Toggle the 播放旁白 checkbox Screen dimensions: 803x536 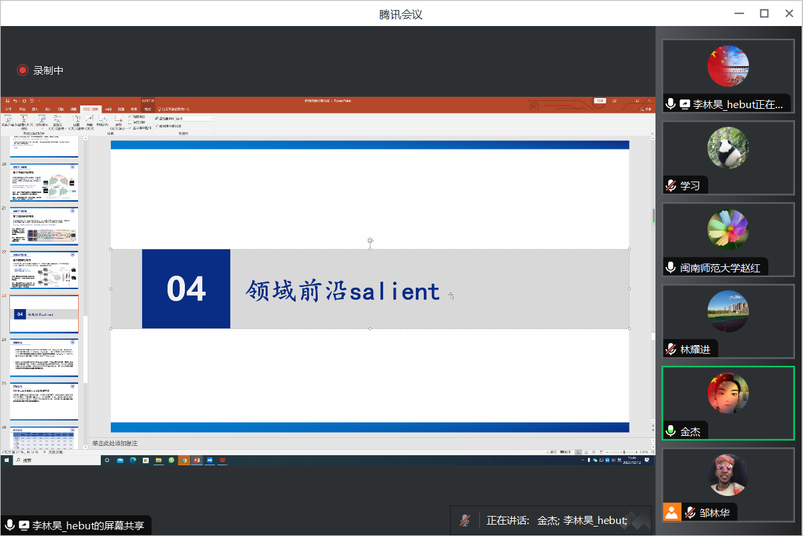[x=129, y=117]
